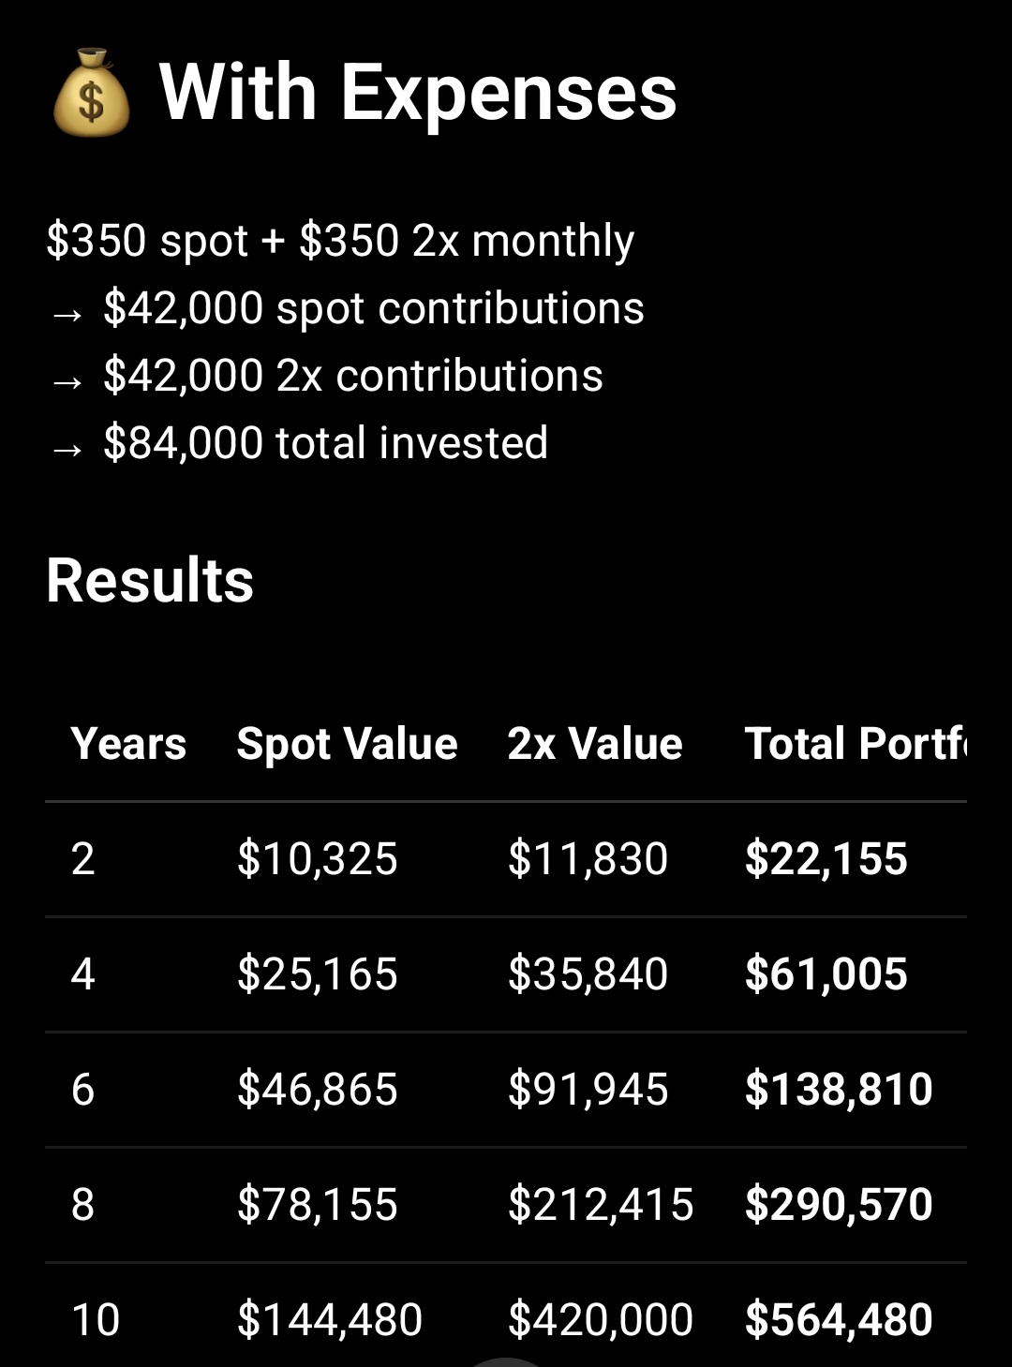This screenshot has width=1012, height=1367.
Task: Select the year 10 row label
Action: [96, 1320]
